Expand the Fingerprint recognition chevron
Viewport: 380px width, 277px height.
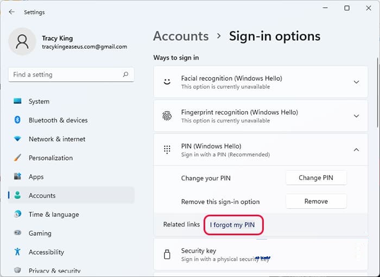coord(356,116)
